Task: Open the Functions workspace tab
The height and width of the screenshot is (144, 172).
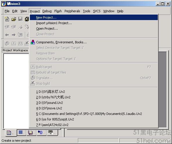Action: (x=41, y=132)
